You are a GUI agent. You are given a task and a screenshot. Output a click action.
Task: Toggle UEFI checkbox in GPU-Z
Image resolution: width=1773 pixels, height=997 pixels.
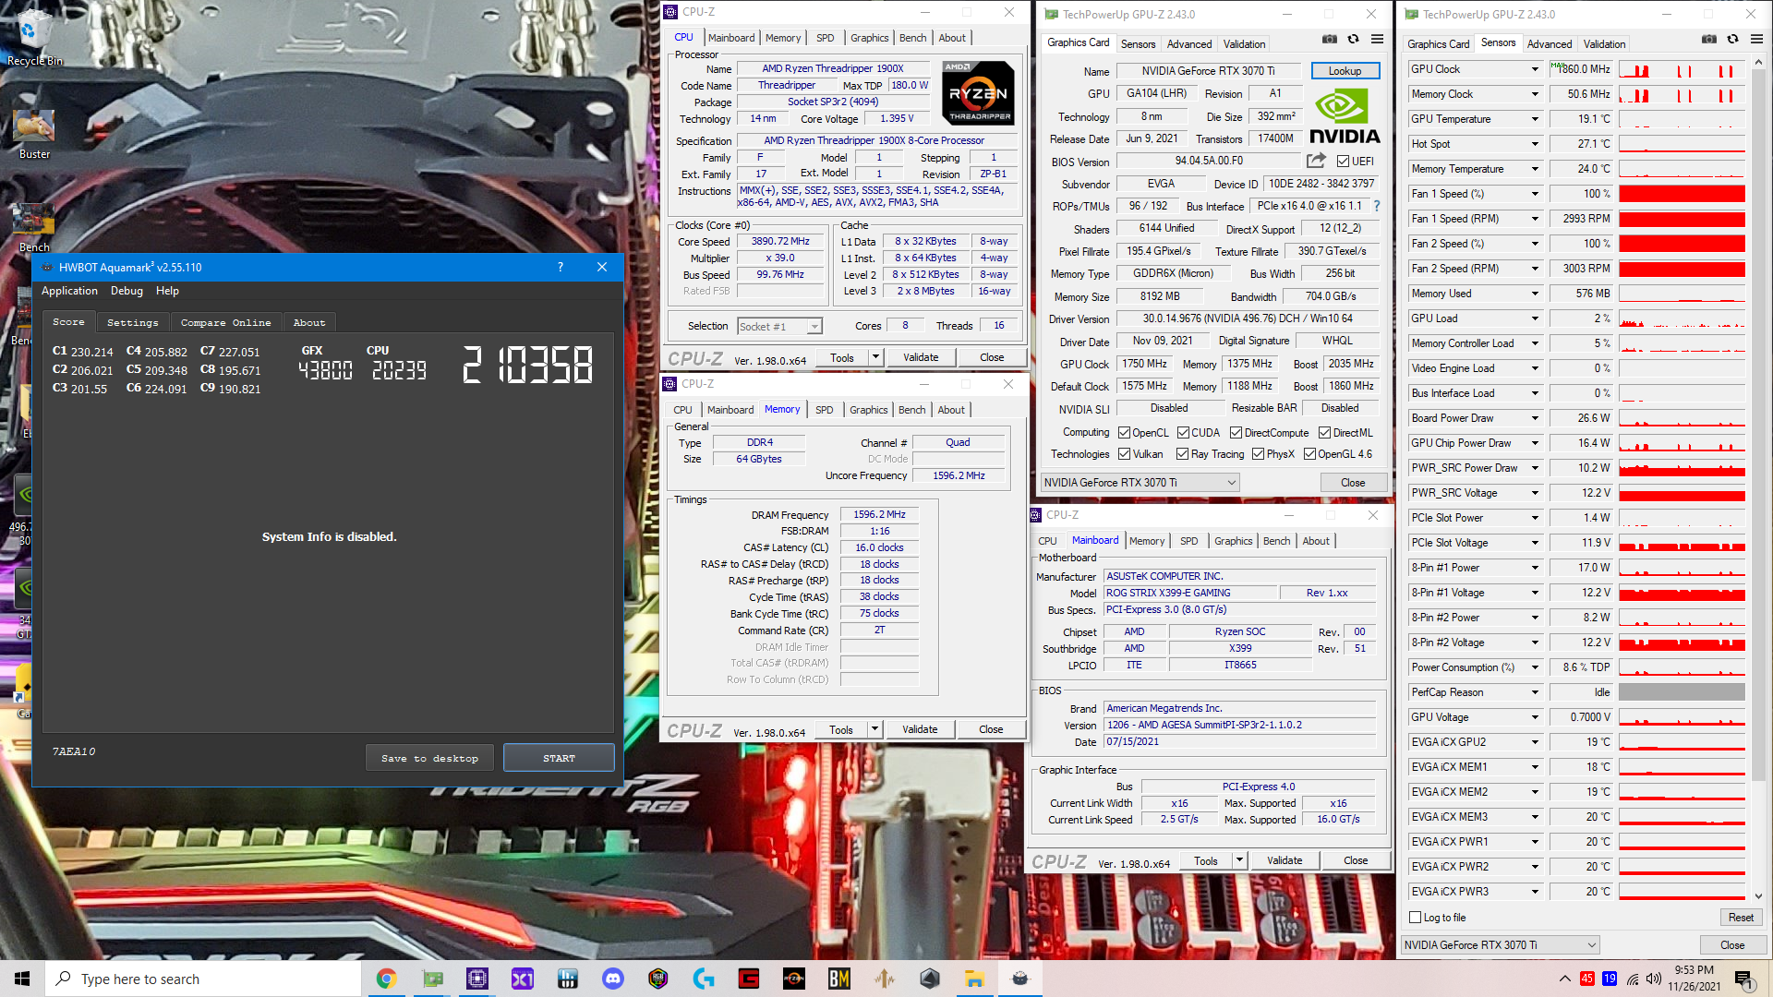1343,161
